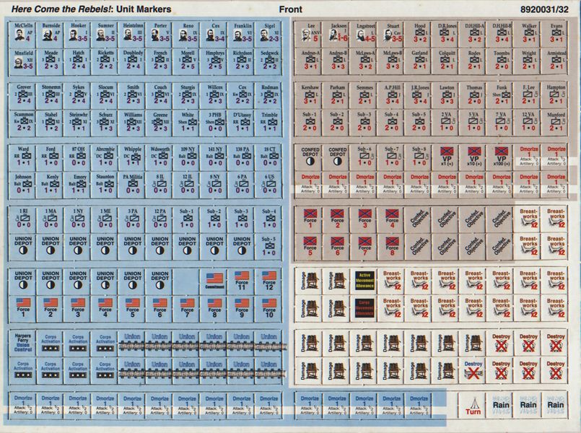Click the sheet number '8920031/32'

click(544, 9)
